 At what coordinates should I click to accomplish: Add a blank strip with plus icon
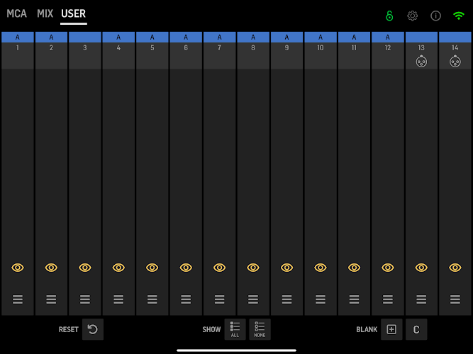click(x=391, y=329)
